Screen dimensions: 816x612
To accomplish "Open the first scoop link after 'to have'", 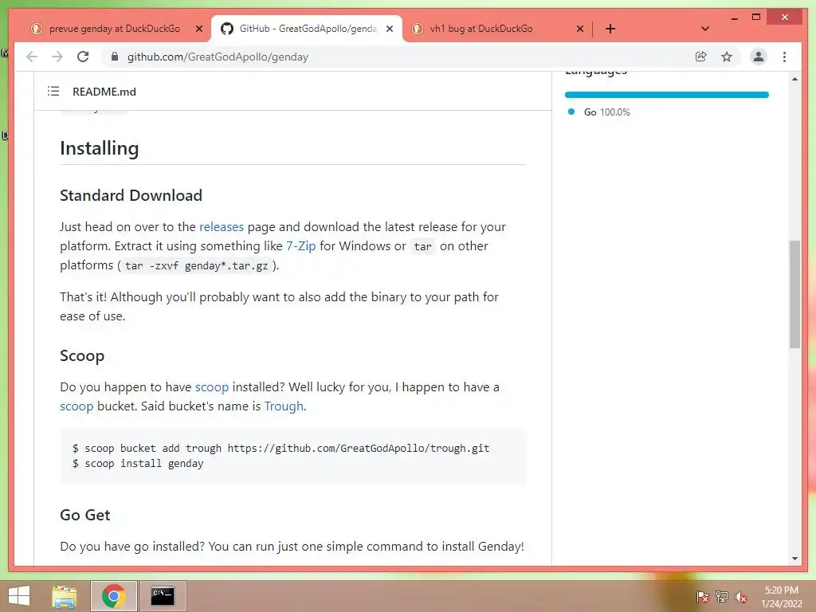I will click(212, 387).
